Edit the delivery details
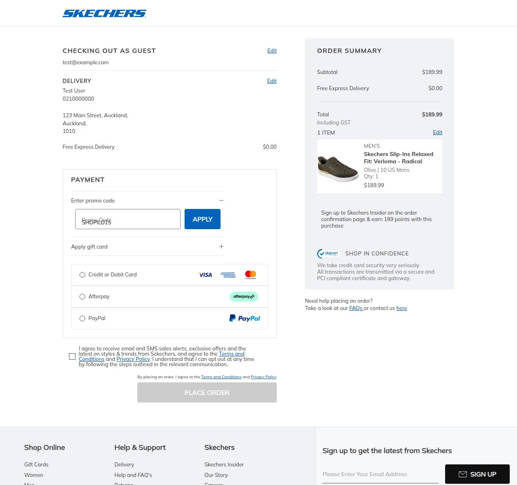517x485 pixels. tap(272, 81)
